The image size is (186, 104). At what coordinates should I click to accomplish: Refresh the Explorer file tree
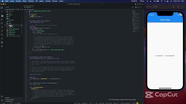(x=20, y=10)
